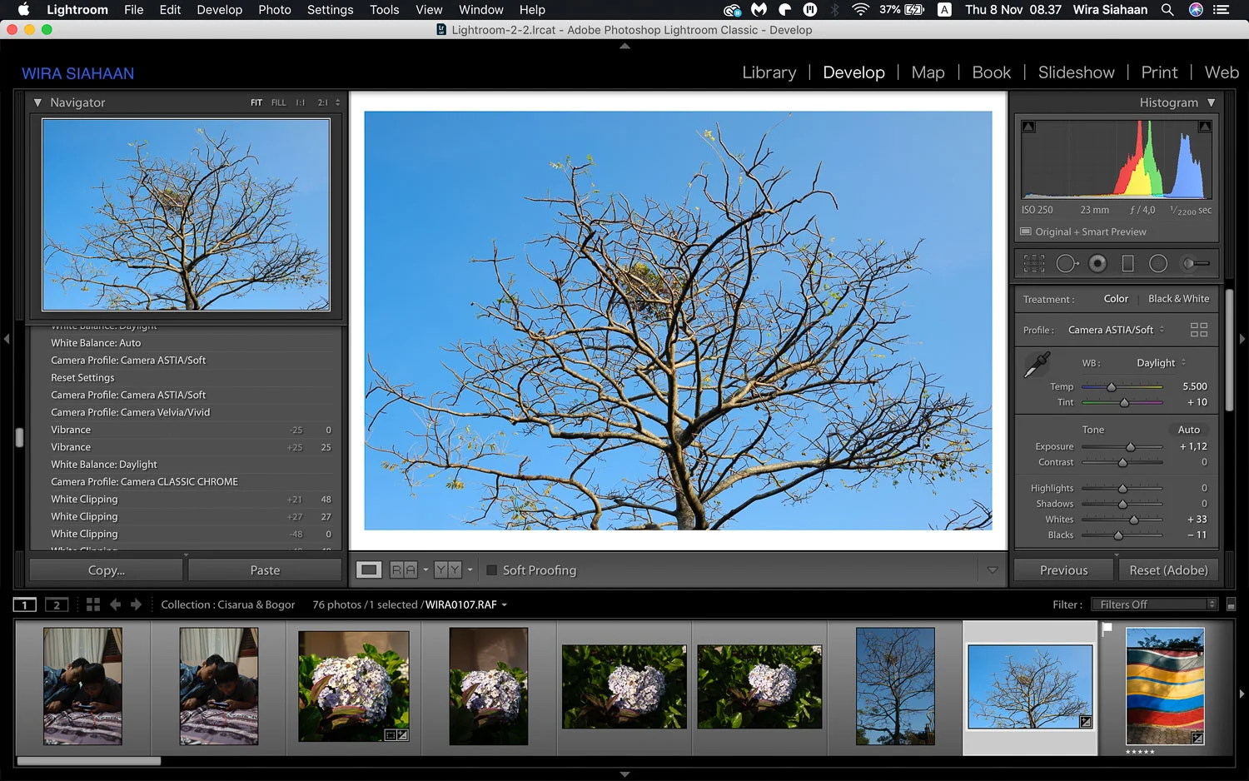Set Navigator zoom to 1:1

tap(300, 102)
